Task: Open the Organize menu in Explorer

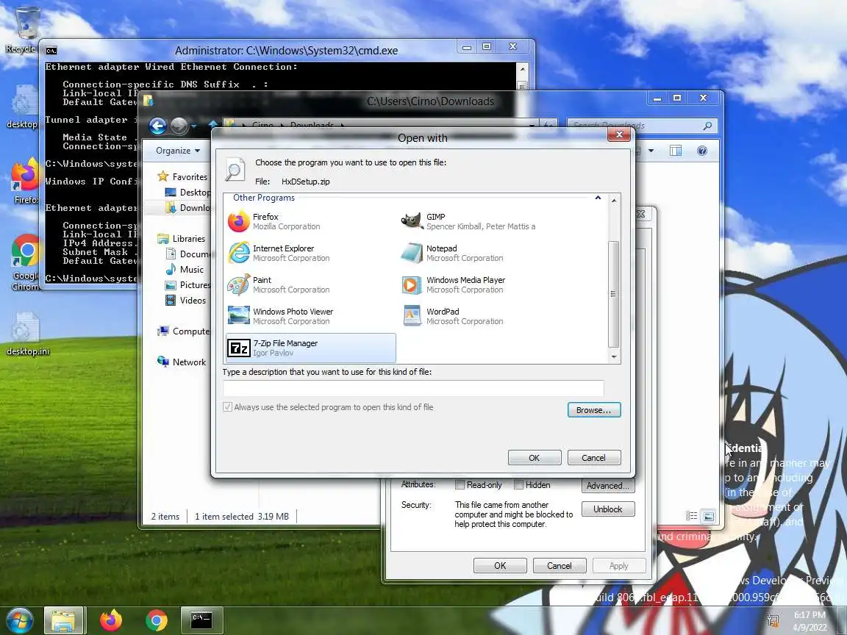Action: [x=178, y=151]
